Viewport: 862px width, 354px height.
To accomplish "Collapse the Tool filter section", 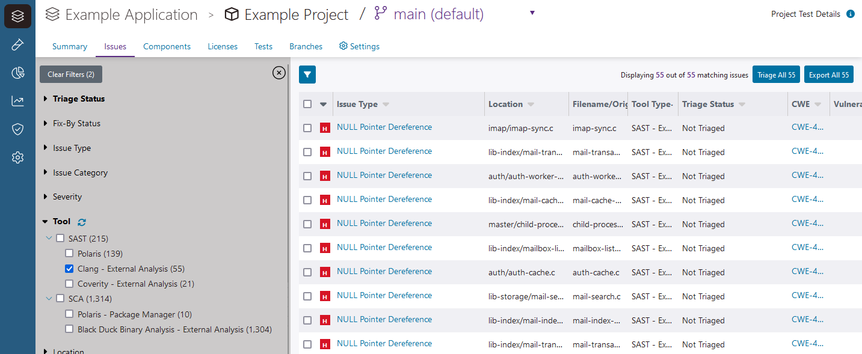I will pos(45,221).
